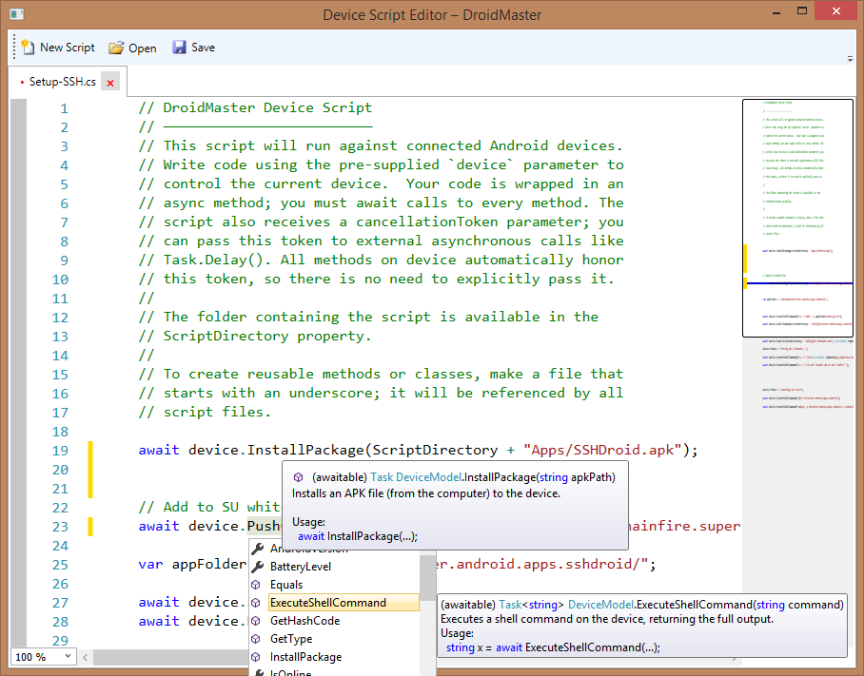The width and height of the screenshot is (864, 676).
Task: Click line number 28 in gutter
Action: point(60,622)
